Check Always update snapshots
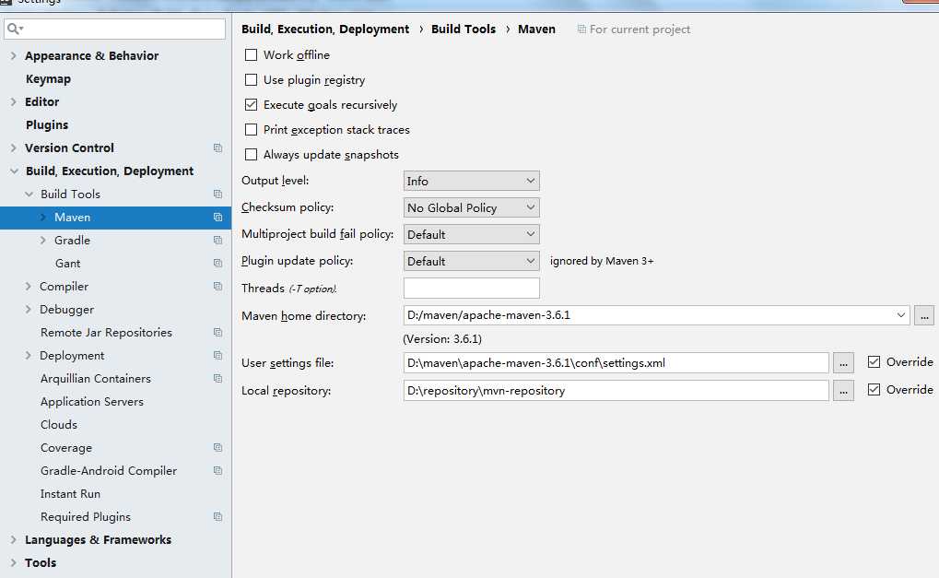Viewport: 939px width, 578px height. coord(251,155)
